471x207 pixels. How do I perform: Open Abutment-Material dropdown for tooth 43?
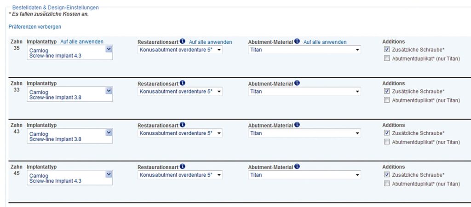point(357,133)
